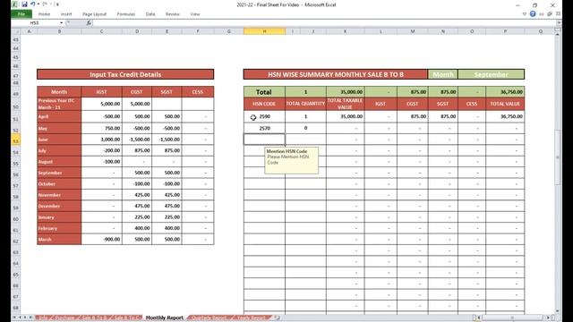Toggle the ribbon minimize arrow icon
The height and width of the screenshot is (322, 573).
click(x=525, y=14)
